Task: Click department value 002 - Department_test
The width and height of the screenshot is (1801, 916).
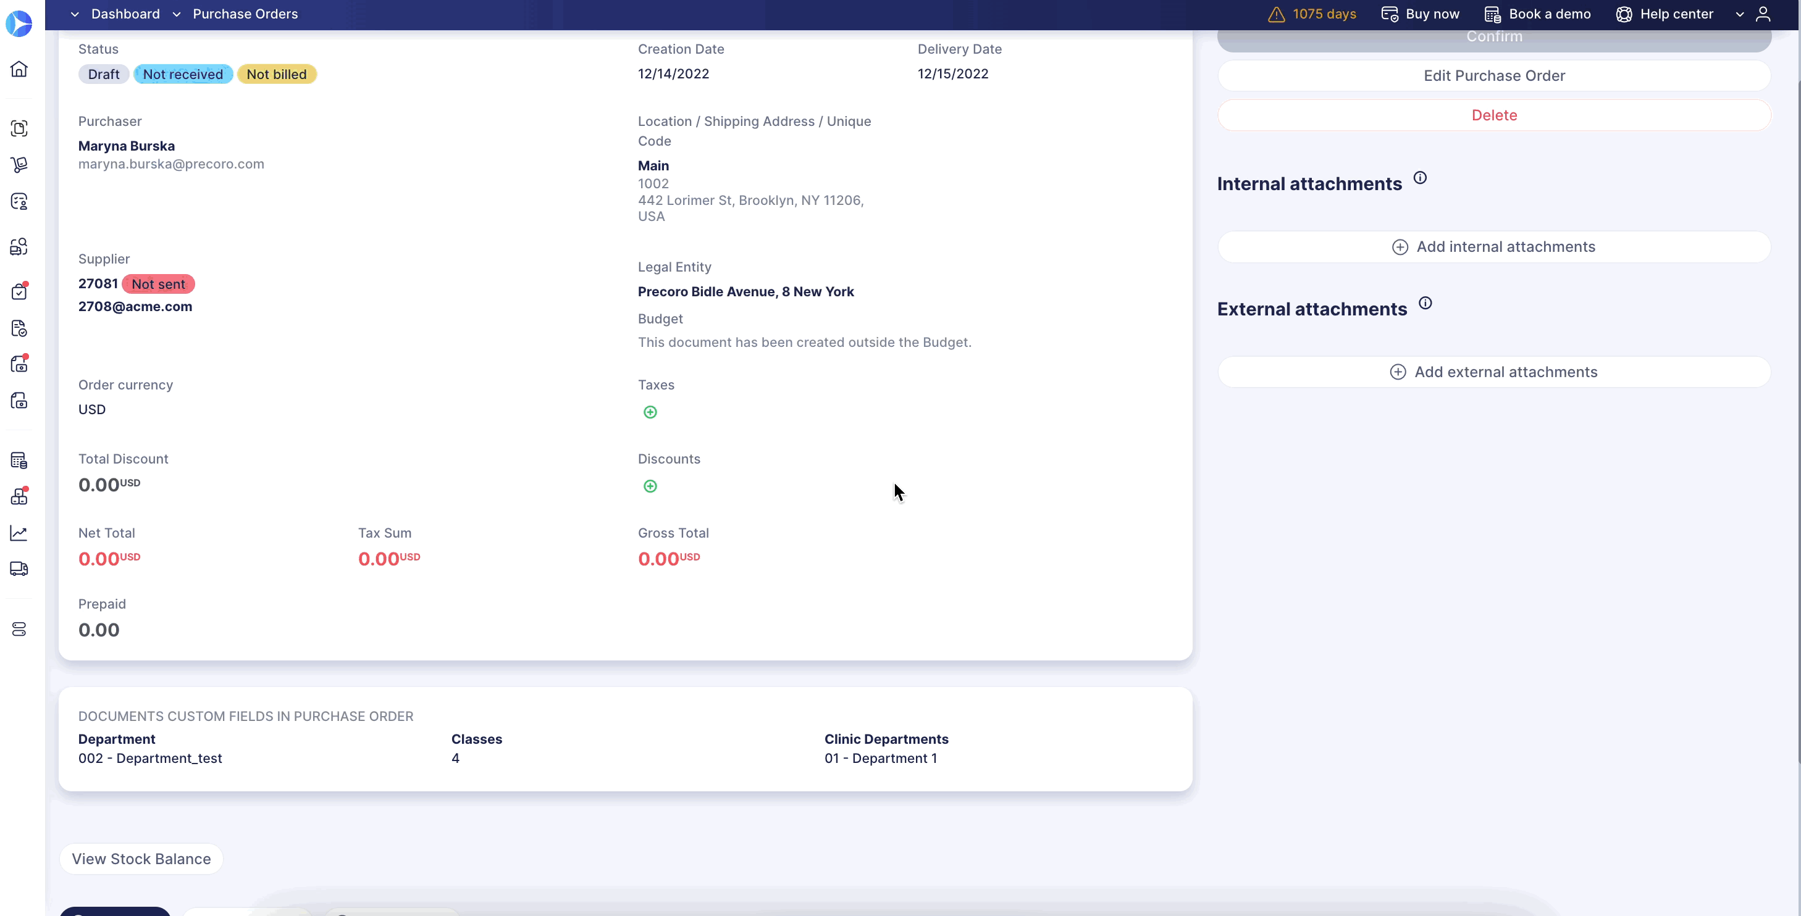Action: tap(149, 758)
